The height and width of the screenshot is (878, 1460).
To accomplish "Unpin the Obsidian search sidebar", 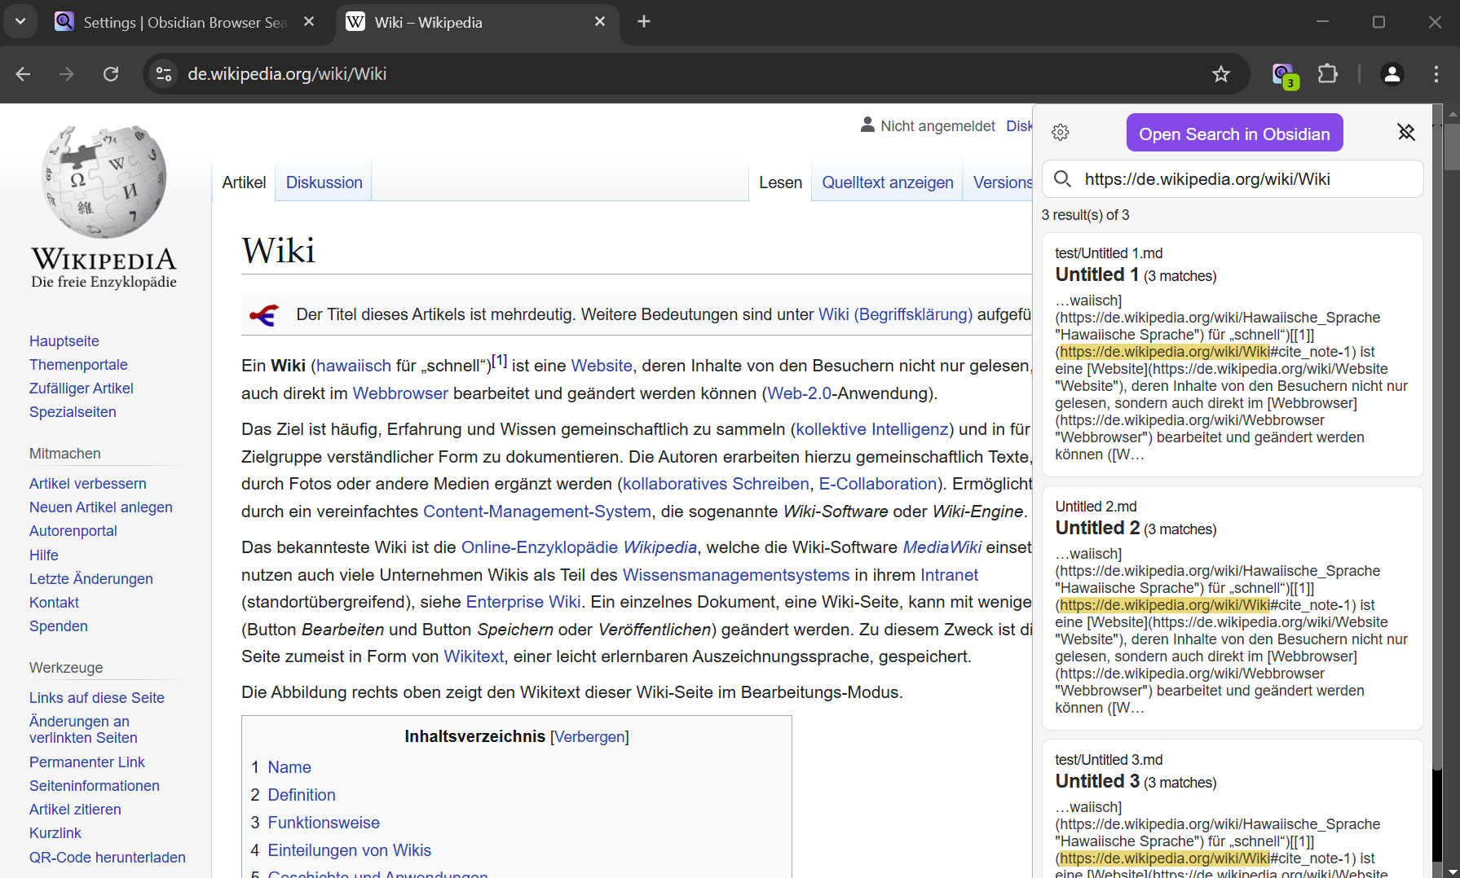I will pos(1406,132).
